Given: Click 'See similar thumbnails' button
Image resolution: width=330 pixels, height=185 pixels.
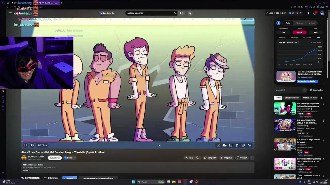Looking at the screenshot, I should pos(307,81).
